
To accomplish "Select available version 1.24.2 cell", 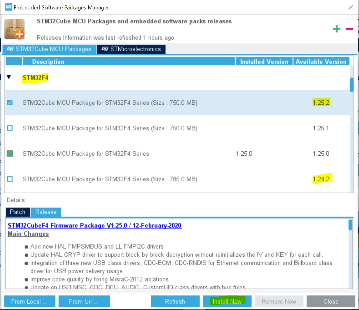I will click(321, 179).
